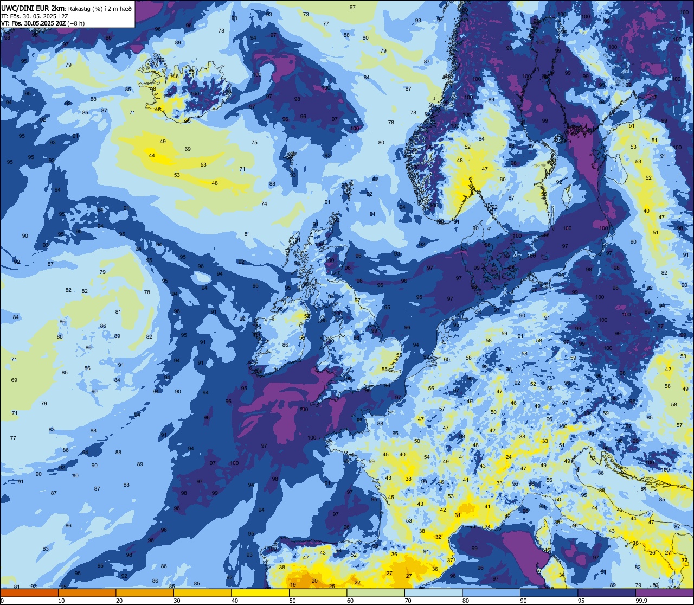Select the 30–40% golden legend swatch
Viewport: 694px width, 605px height.
(203, 593)
